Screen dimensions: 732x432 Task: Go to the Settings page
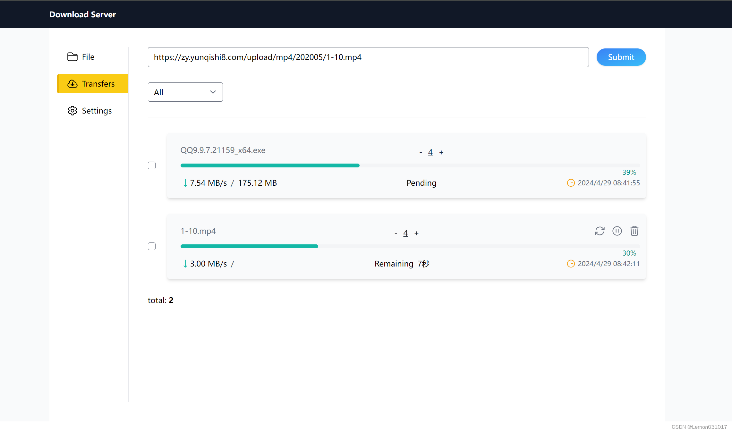[97, 111]
